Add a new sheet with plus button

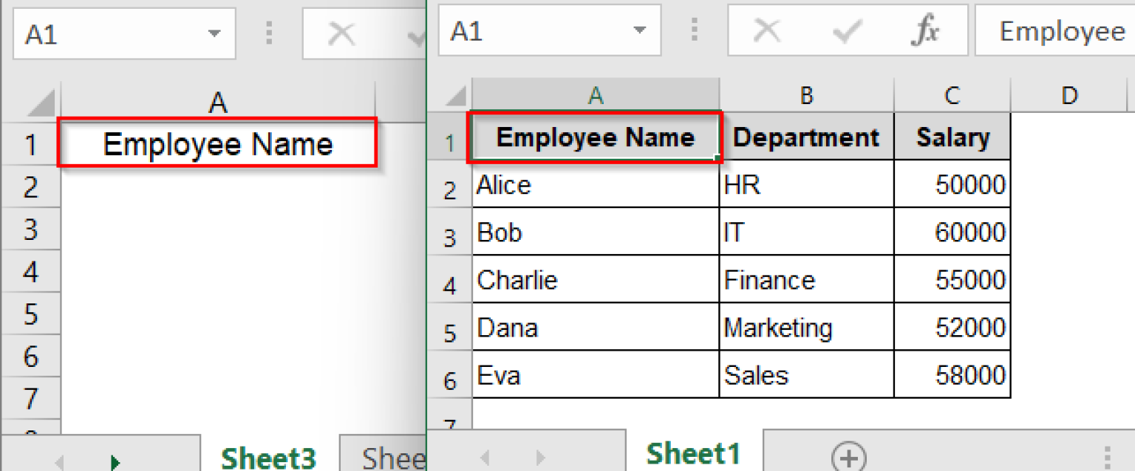point(848,457)
